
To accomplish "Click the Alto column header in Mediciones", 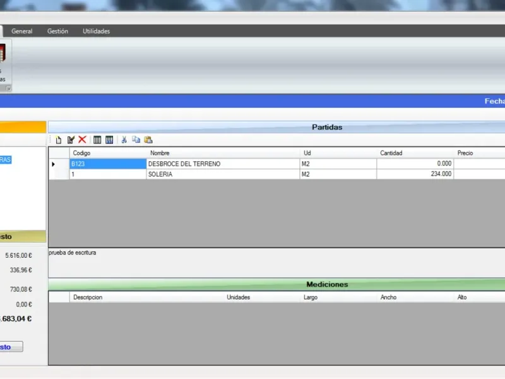I will point(479,297).
